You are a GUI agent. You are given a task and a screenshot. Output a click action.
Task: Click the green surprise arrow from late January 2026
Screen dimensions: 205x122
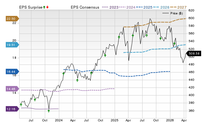tap(174, 43)
